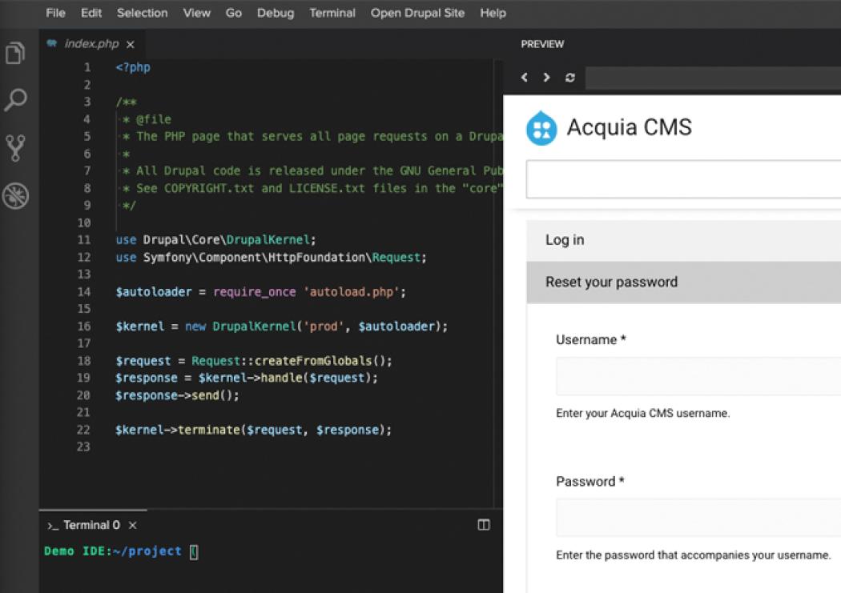
Task: Navigate back in the Preview pane
Action: point(525,78)
